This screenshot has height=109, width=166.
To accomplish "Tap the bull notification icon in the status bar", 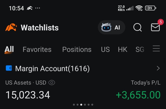I will [30, 8].
